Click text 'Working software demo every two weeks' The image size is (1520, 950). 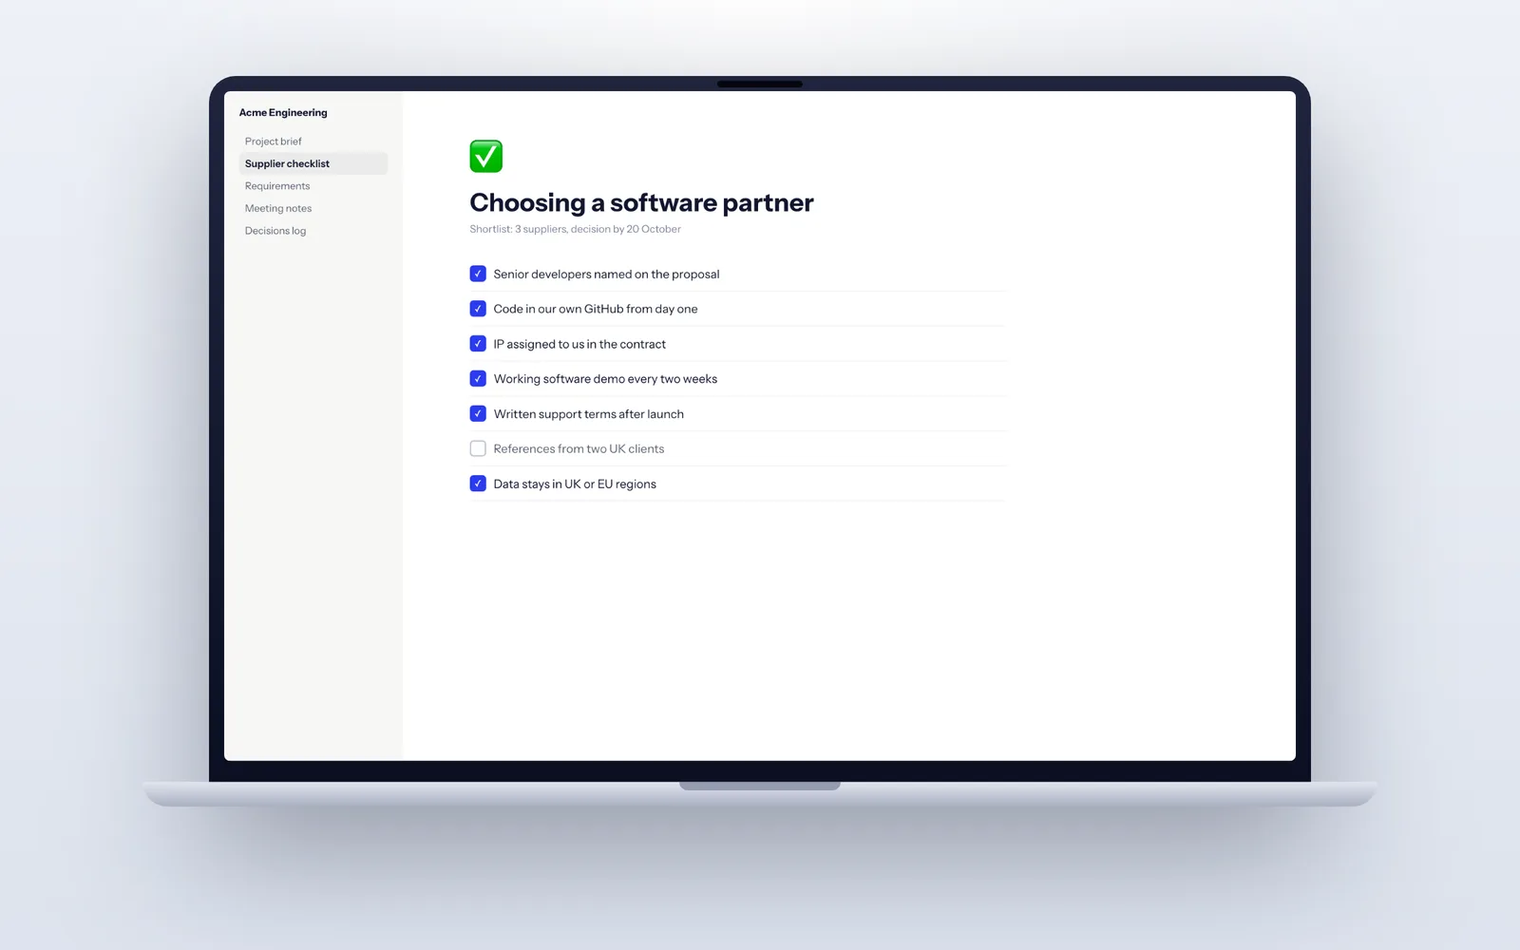tap(605, 379)
